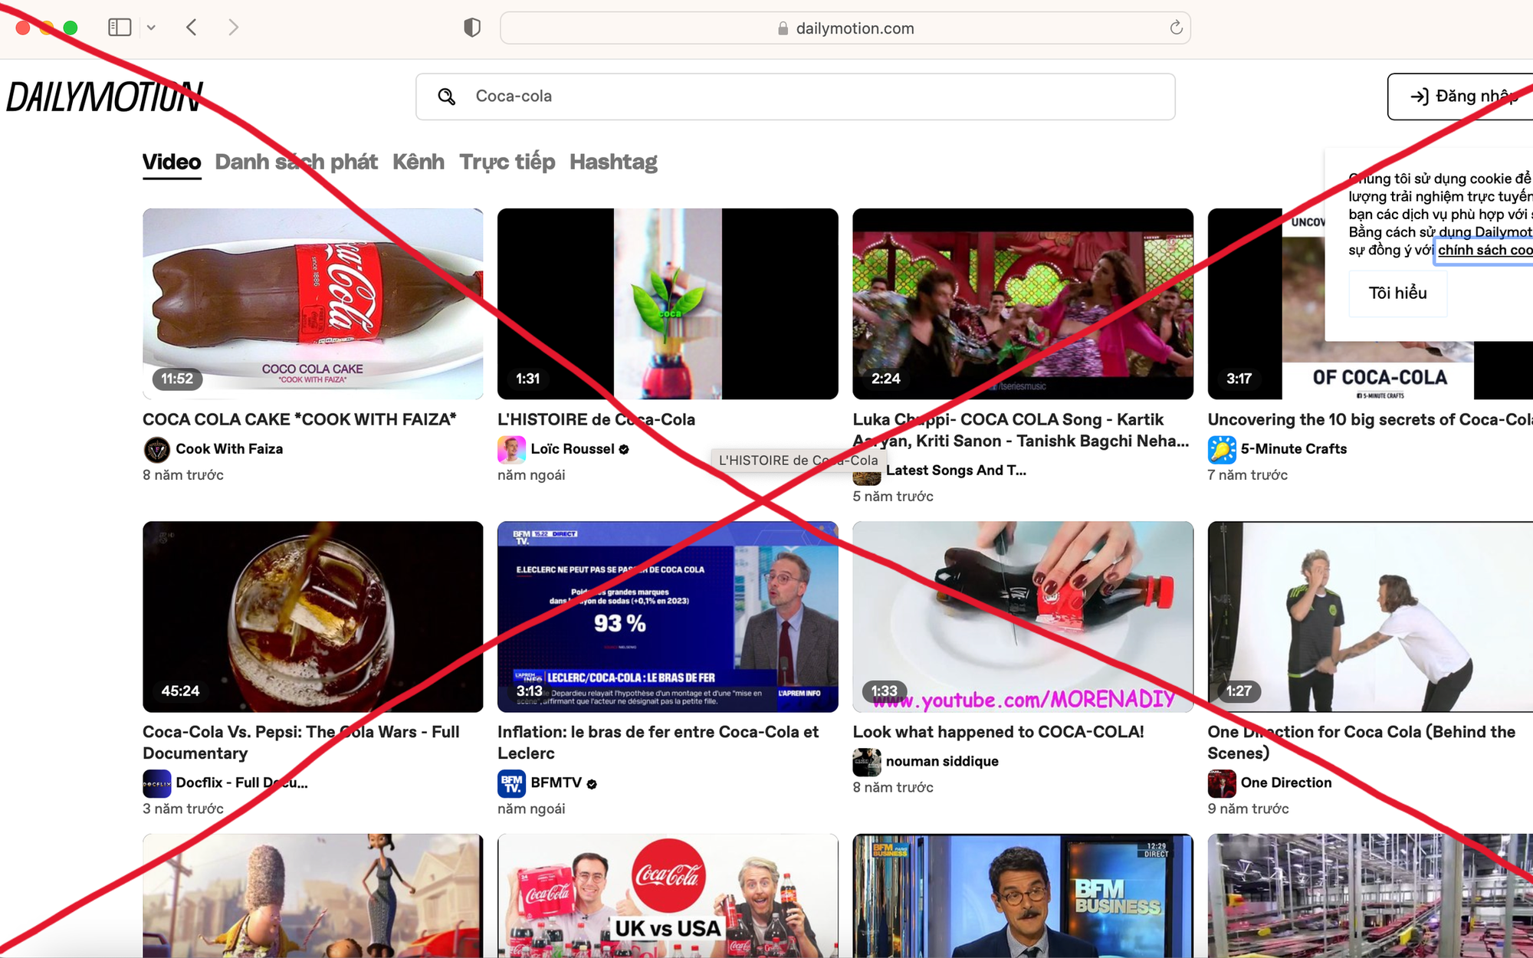Open the Loïc Roussel channel name

(573, 449)
